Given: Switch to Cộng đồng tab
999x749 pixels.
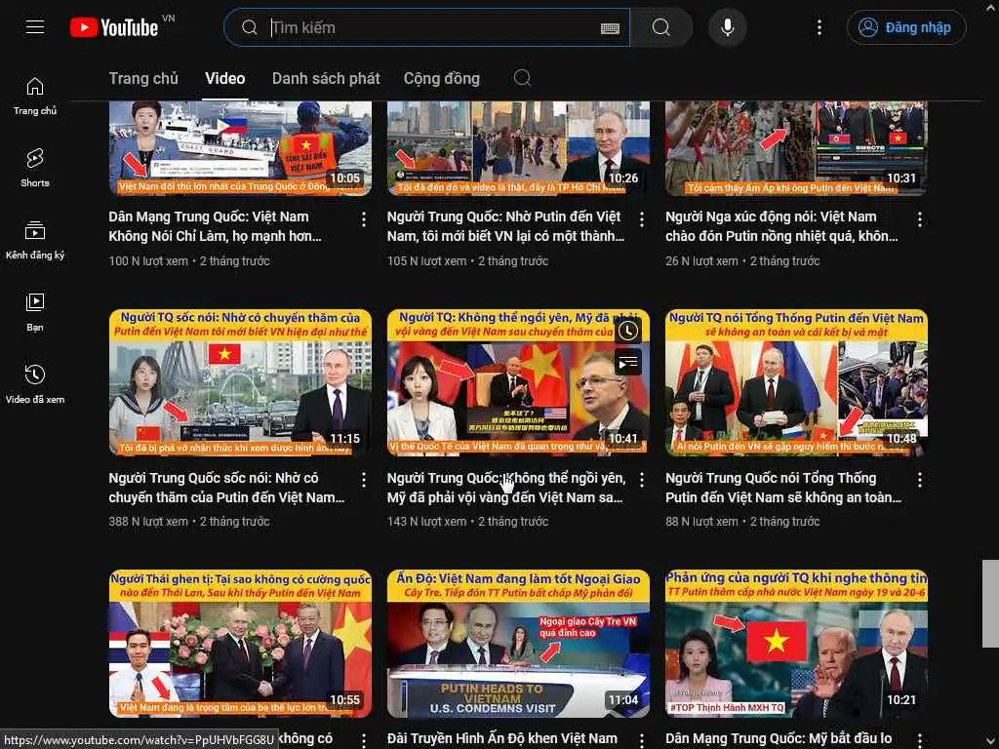Looking at the screenshot, I should click(x=442, y=78).
